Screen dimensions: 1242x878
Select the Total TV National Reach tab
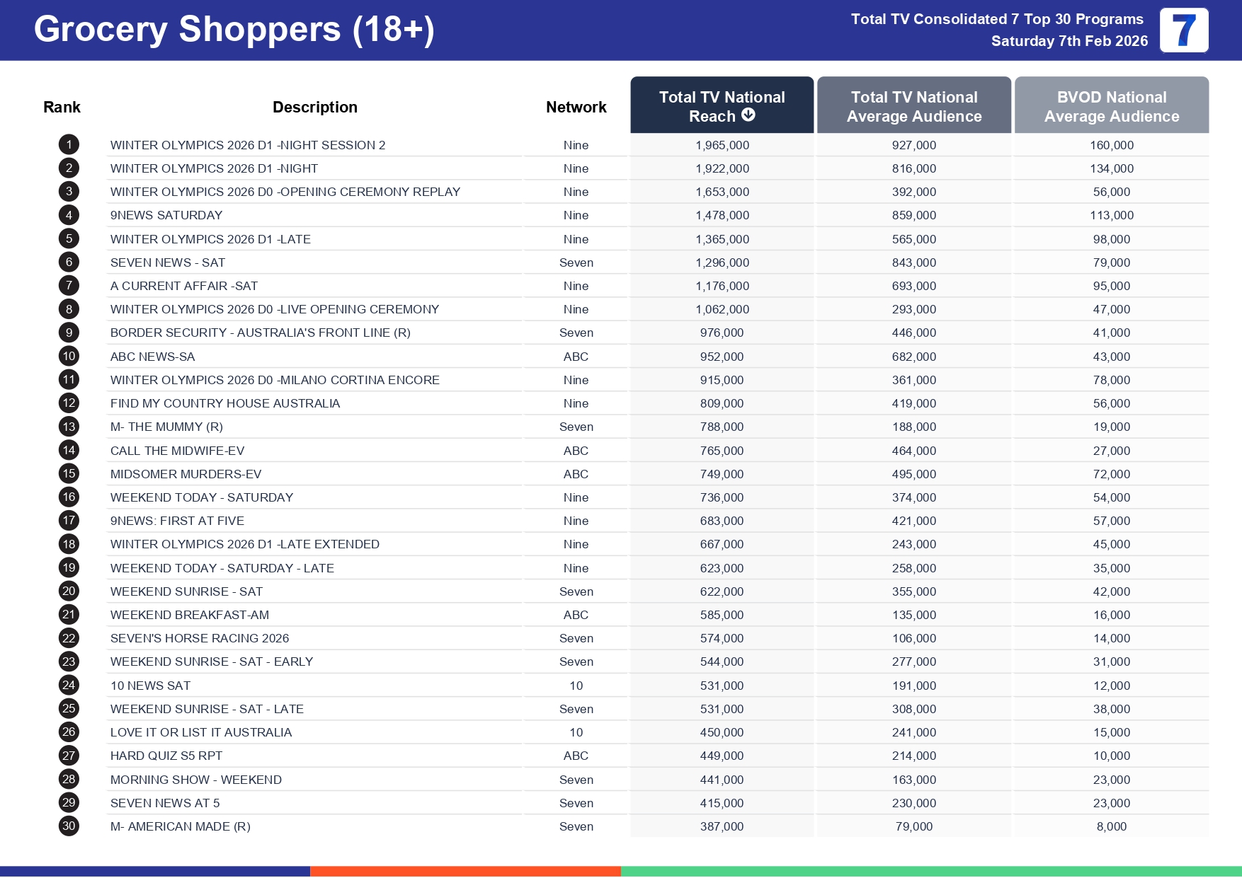722,105
